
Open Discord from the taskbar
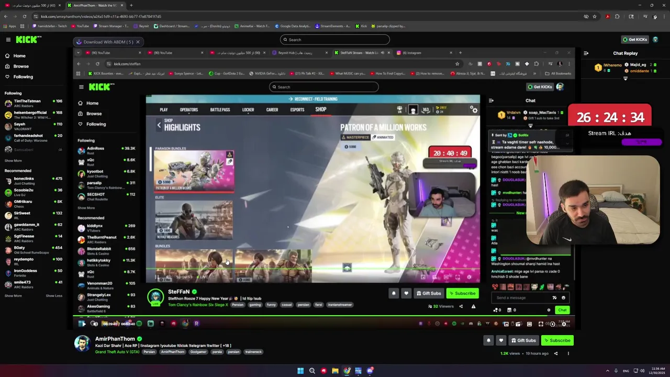[370, 371]
